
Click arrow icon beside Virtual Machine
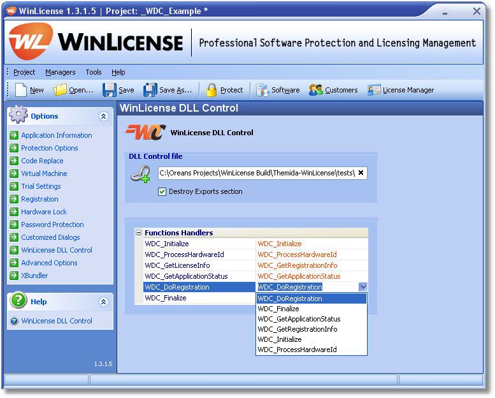14,173
